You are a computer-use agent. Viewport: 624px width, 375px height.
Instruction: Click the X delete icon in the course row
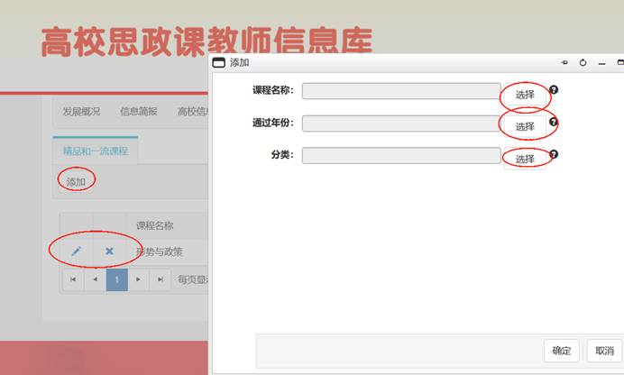109,252
